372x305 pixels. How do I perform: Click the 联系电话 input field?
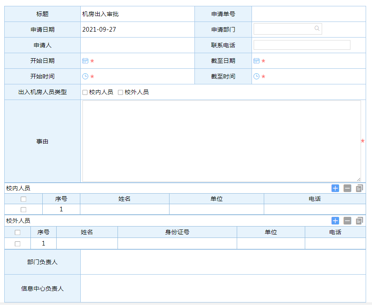(x=302, y=45)
